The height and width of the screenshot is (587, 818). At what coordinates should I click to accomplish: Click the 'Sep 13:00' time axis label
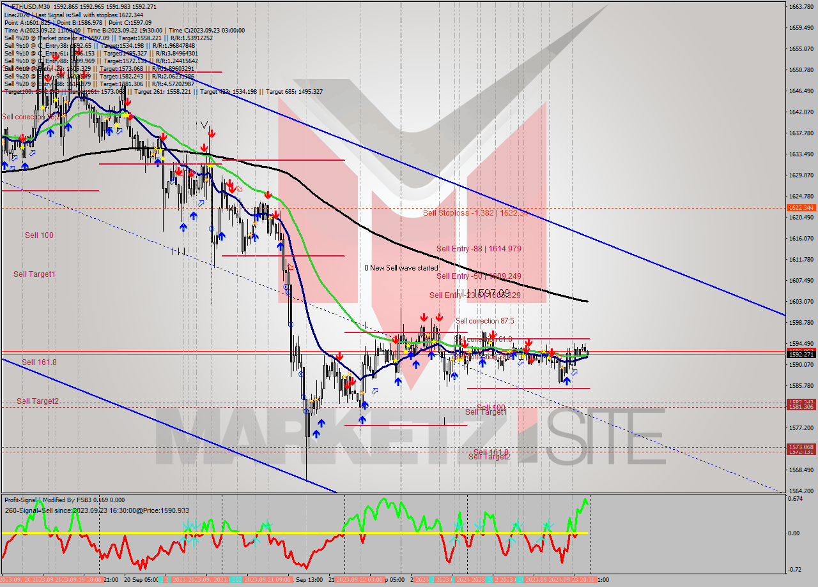(x=310, y=580)
